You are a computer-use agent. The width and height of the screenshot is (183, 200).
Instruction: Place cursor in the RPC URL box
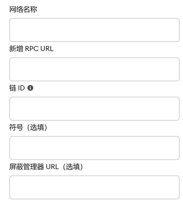click(x=94, y=69)
